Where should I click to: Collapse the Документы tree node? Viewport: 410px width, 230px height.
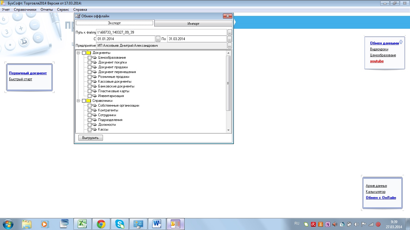(x=79, y=53)
